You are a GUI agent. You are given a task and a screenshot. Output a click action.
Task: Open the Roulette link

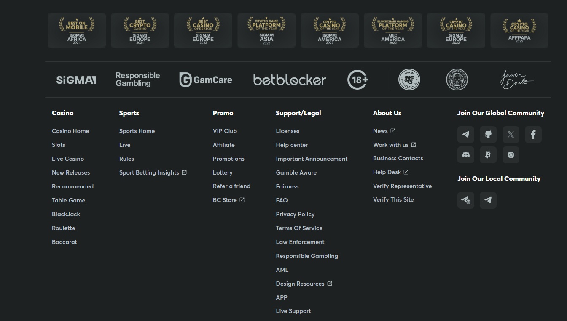pyautogui.click(x=63, y=228)
